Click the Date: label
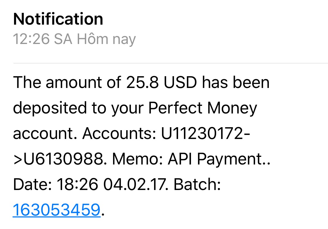Viewport: 328px width, 229px height. click(32, 185)
